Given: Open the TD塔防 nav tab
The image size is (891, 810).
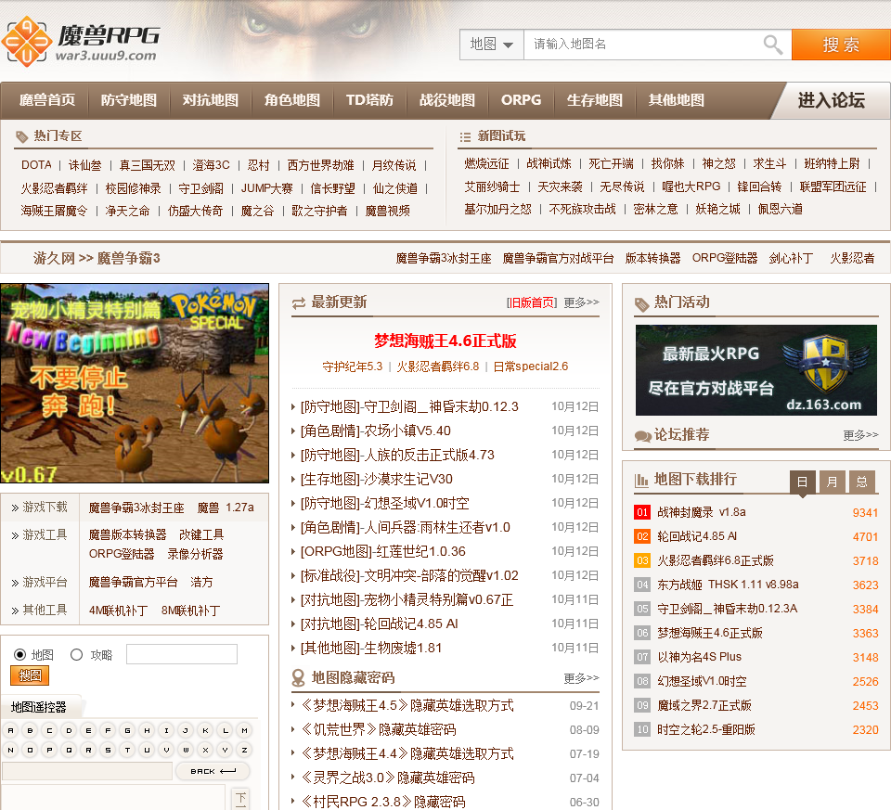Looking at the screenshot, I should [x=370, y=100].
